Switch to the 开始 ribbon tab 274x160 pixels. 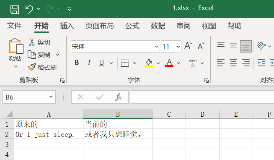[41, 26]
